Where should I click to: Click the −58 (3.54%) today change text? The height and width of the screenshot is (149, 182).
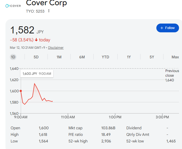30,40
